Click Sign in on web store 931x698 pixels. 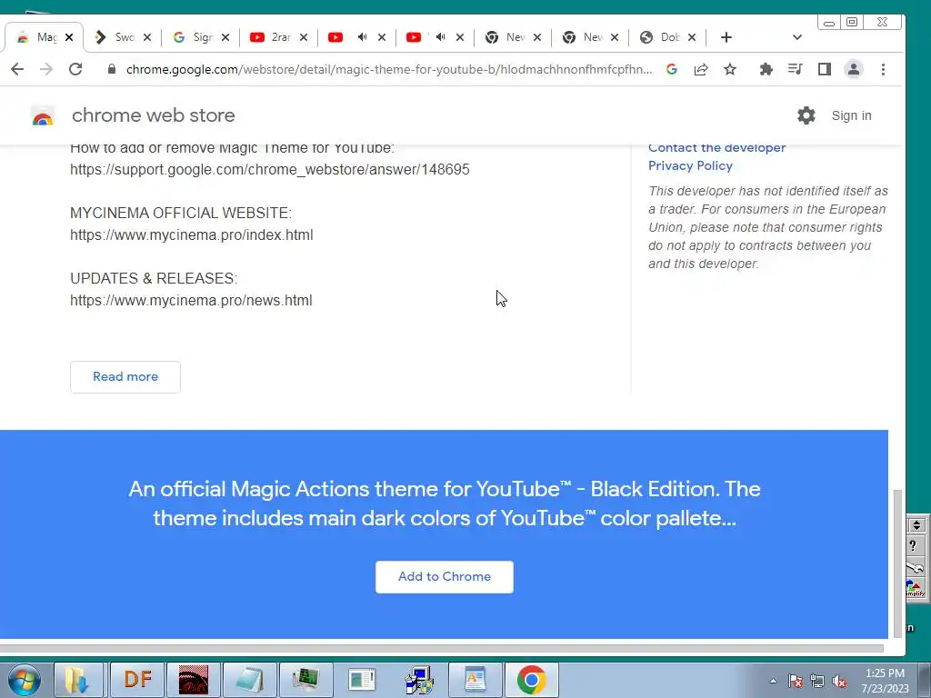(851, 115)
